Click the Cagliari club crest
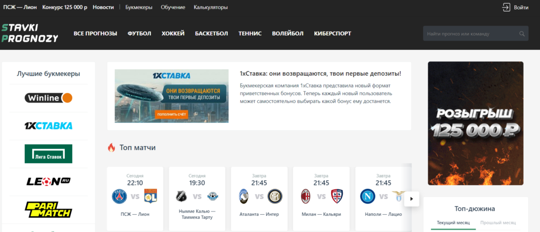 pos(337,196)
